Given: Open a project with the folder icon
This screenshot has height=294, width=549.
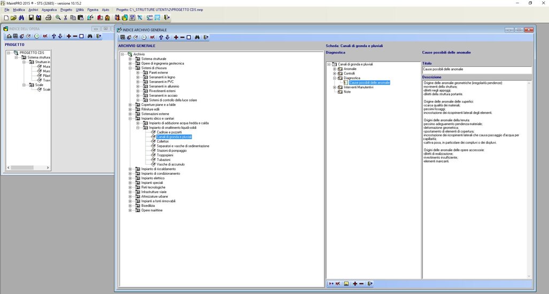Looking at the screenshot, I should (x=13, y=18).
